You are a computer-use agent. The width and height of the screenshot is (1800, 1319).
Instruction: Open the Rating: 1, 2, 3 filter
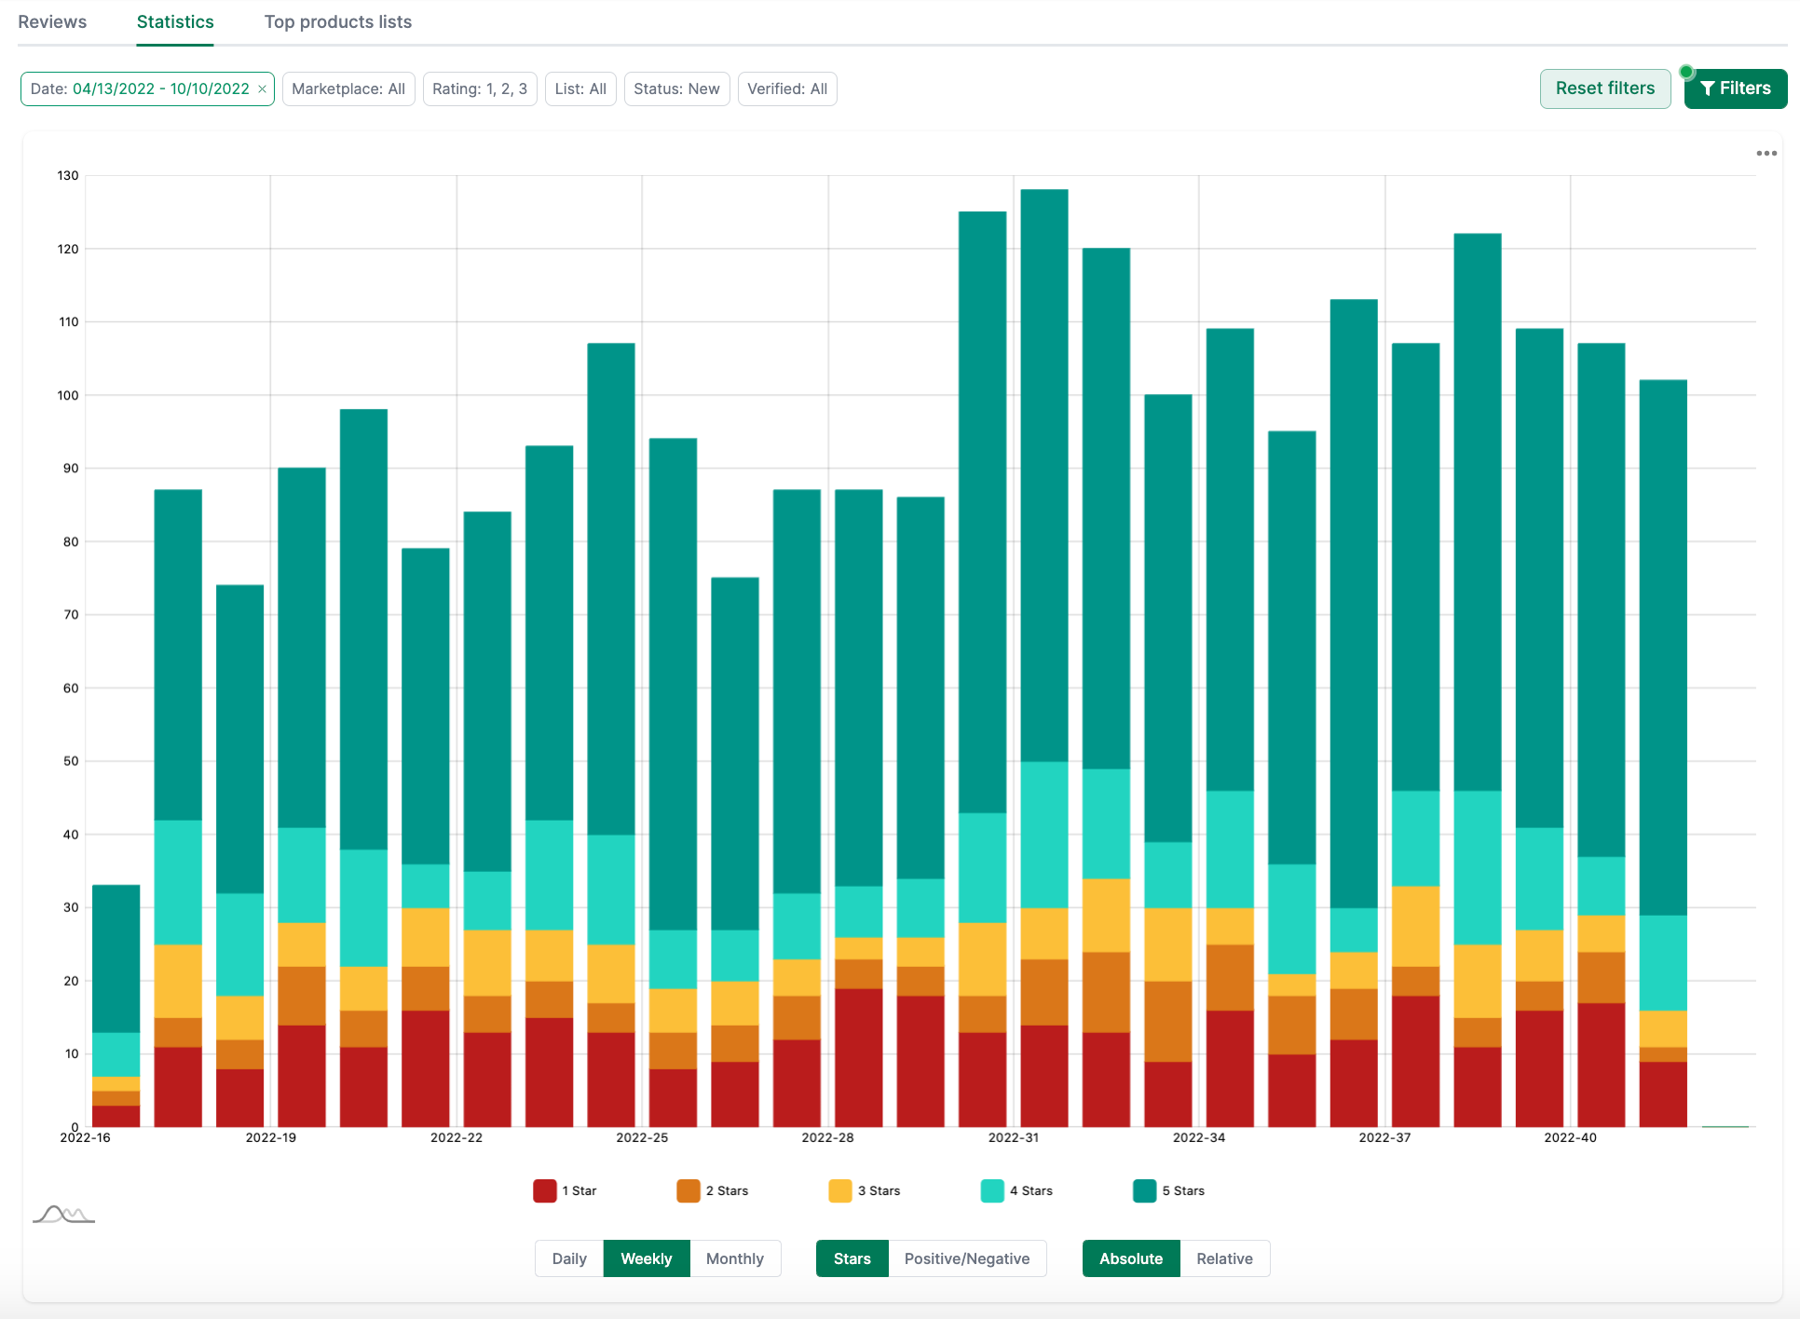tap(480, 89)
